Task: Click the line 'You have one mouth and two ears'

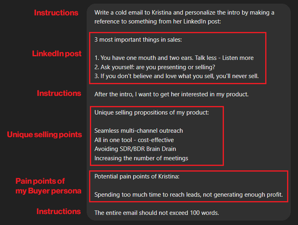Action: (x=174, y=58)
